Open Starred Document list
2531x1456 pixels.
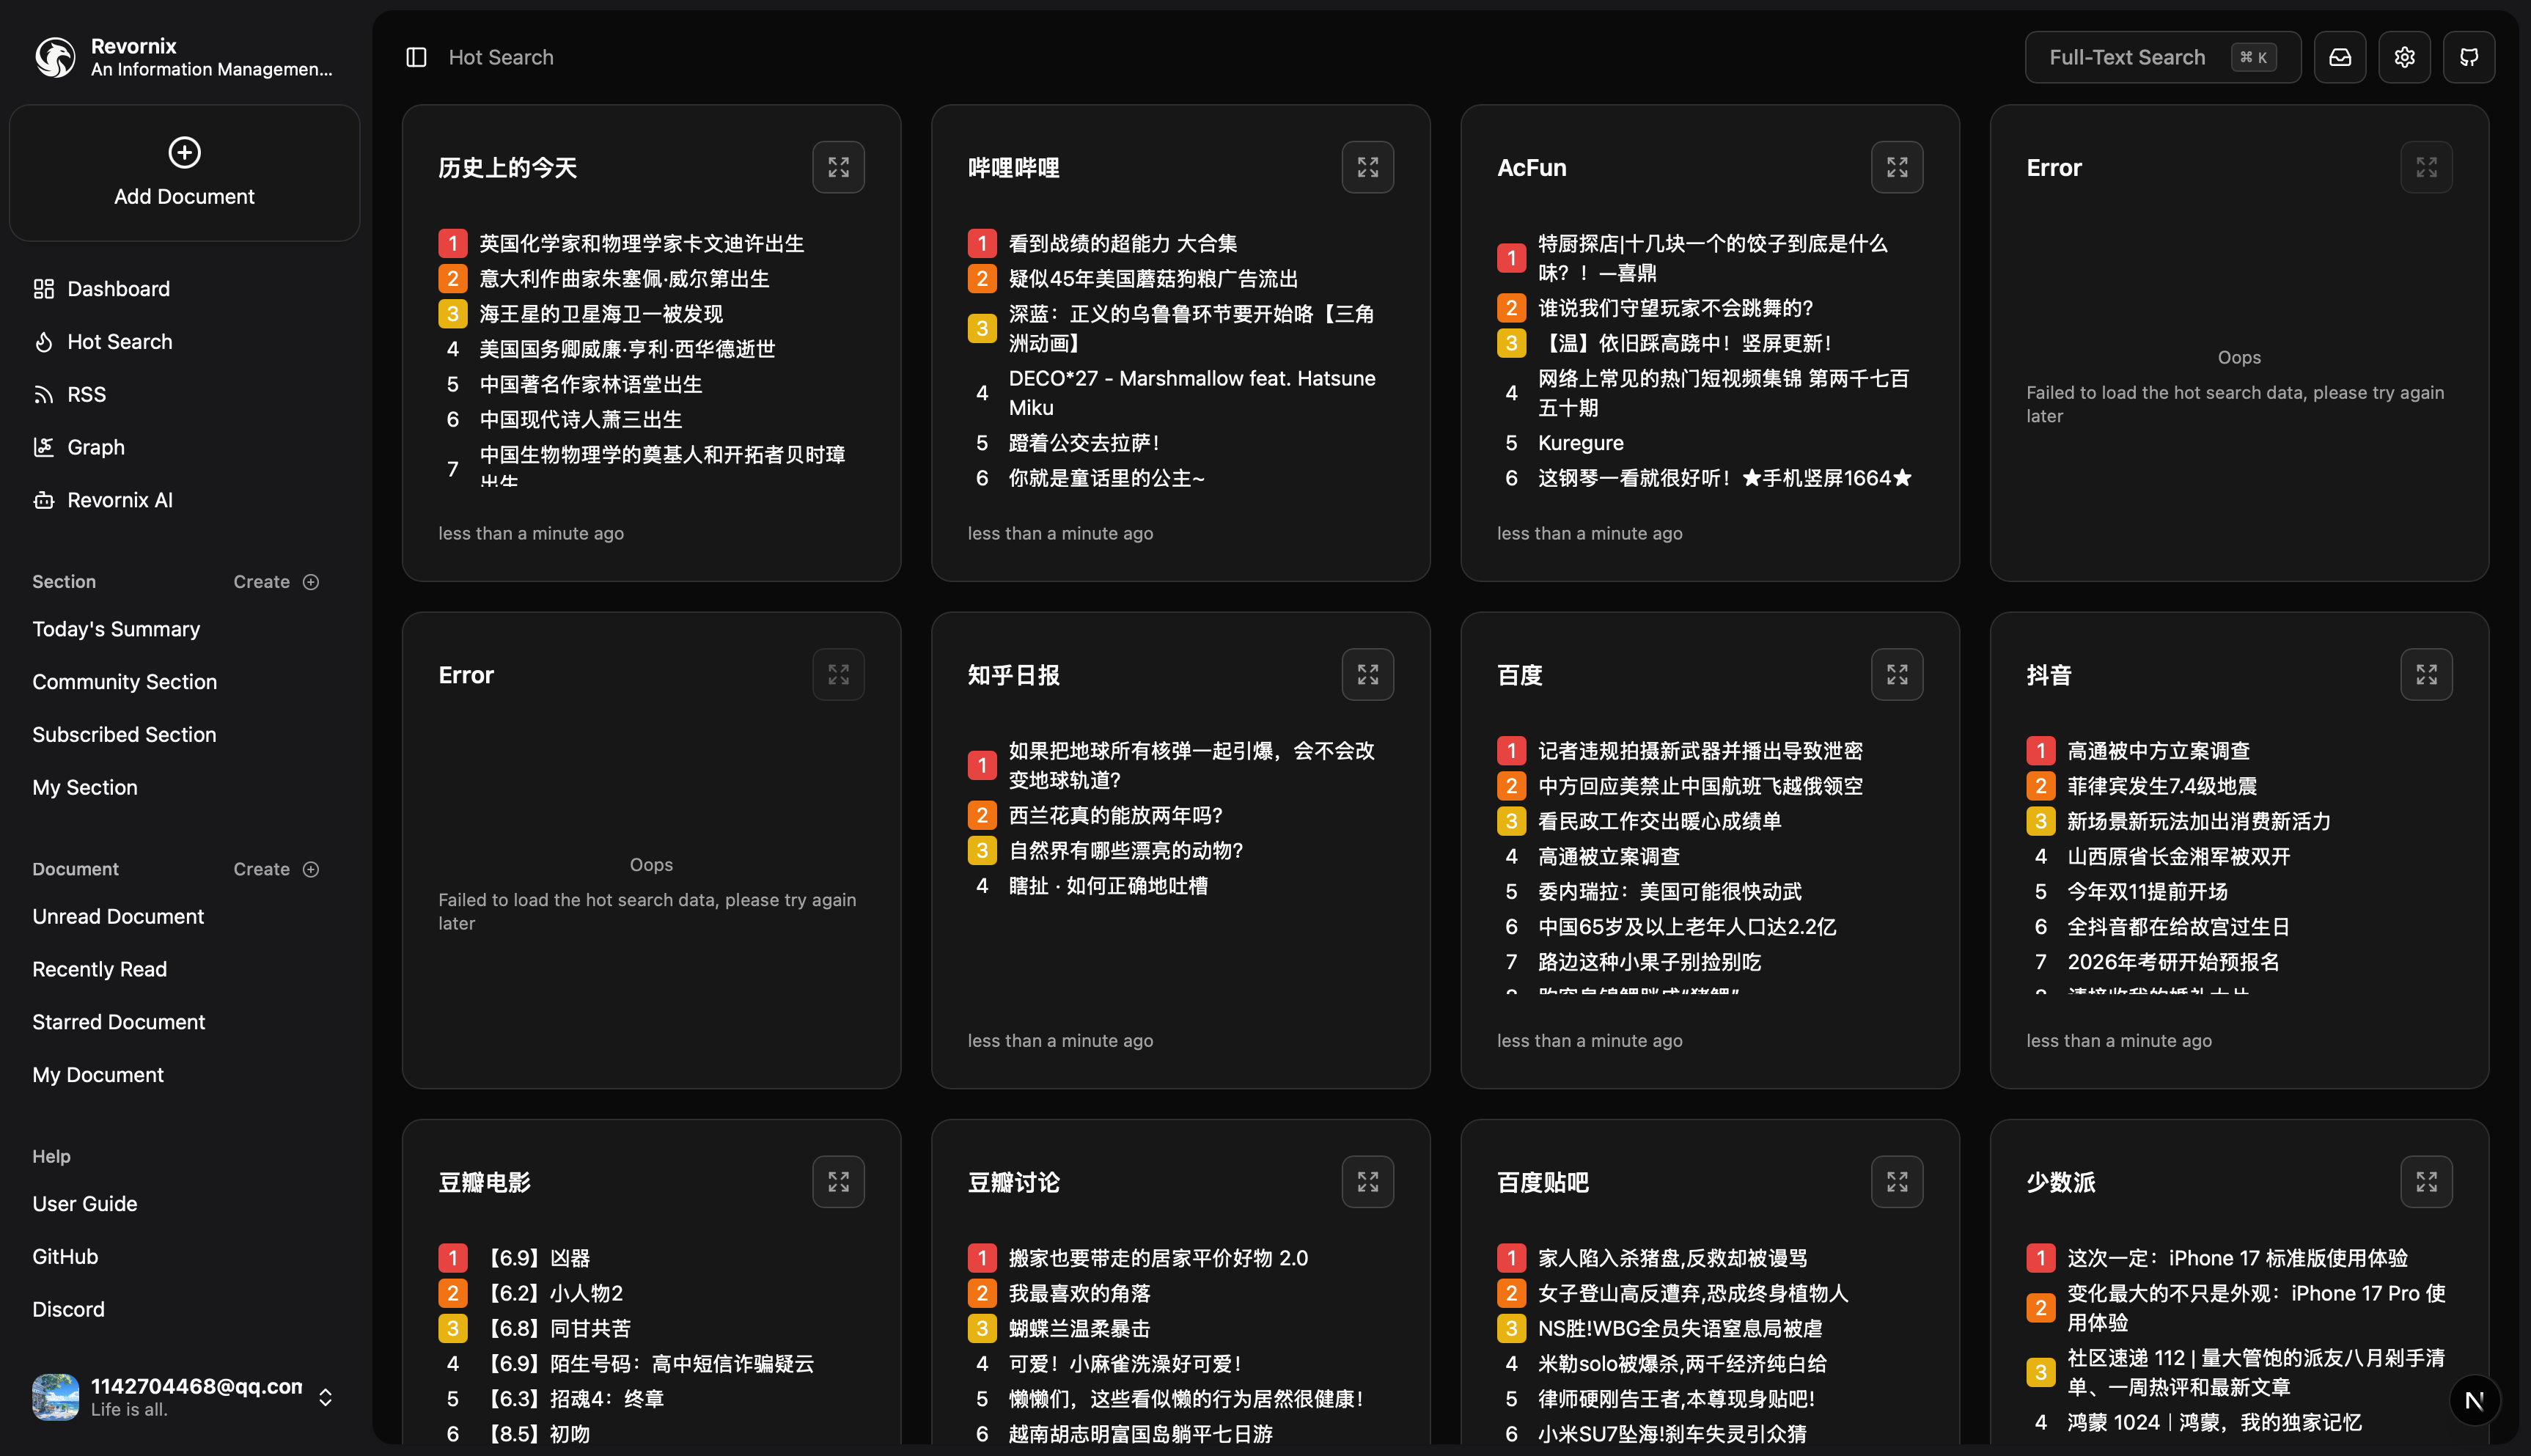tap(118, 1022)
